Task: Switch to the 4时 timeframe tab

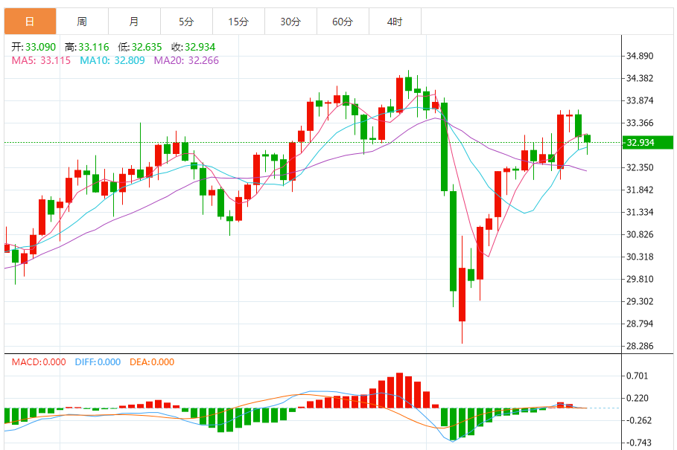Action: click(x=395, y=22)
